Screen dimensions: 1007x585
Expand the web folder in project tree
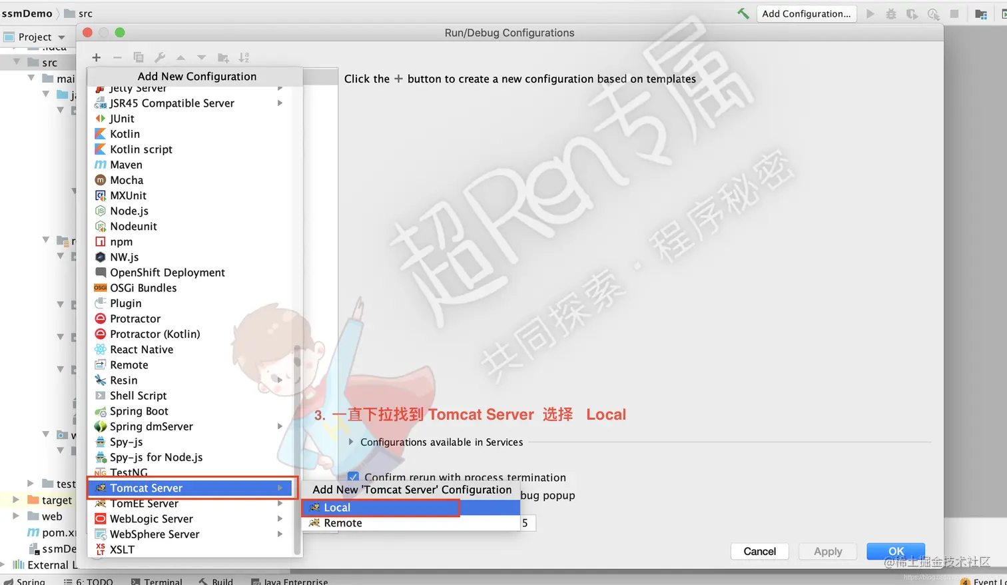tap(16, 516)
